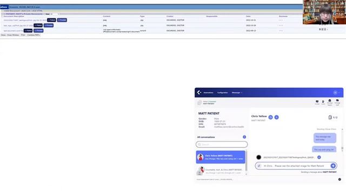Click attached image thumbnail circle

point(258,157)
